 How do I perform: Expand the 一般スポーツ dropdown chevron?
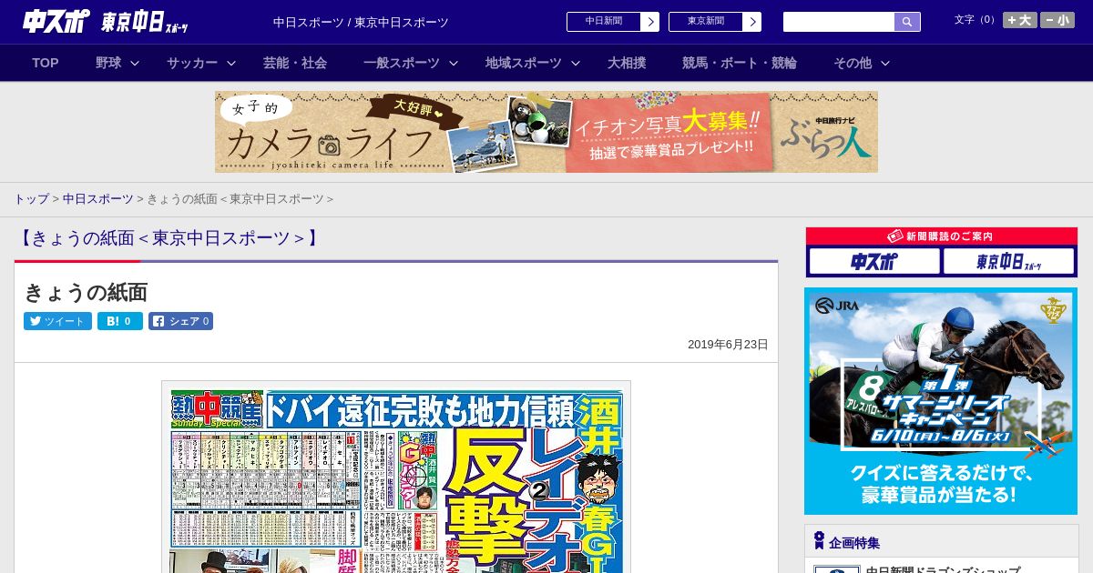point(454,63)
